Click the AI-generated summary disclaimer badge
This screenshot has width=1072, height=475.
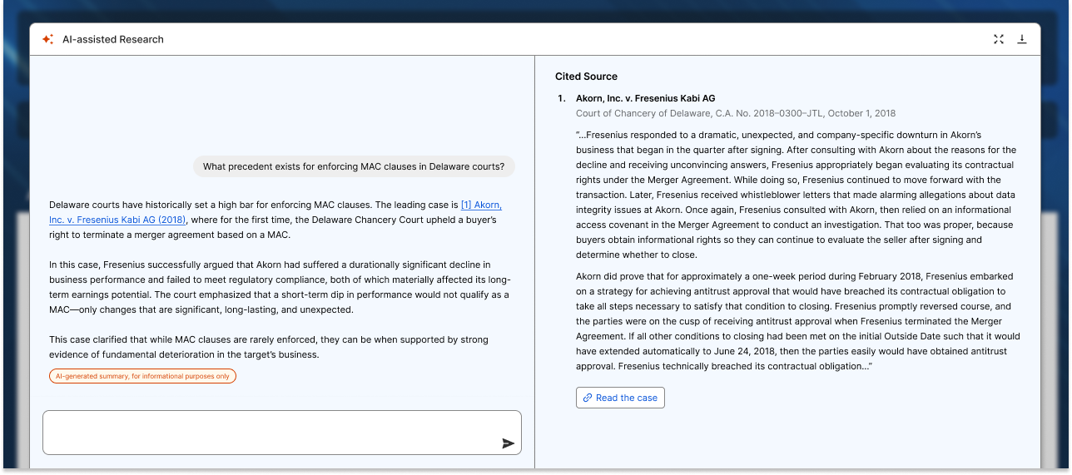click(x=142, y=376)
